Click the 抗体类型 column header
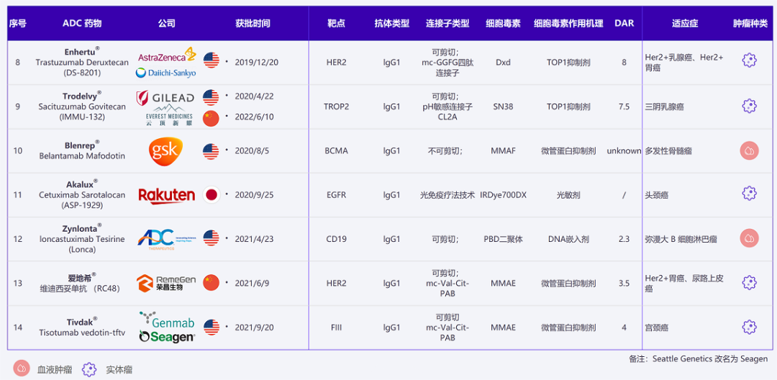777x380 pixels. point(391,24)
